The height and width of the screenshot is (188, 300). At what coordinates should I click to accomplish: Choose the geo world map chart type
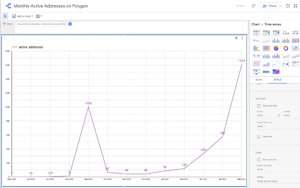point(256,56)
